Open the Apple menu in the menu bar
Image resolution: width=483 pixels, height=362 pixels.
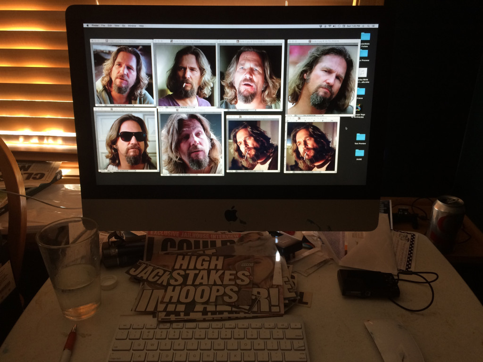(x=87, y=25)
